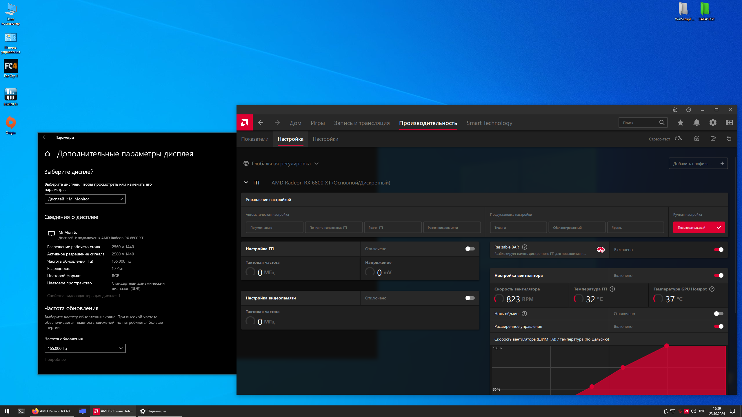The width and height of the screenshot is (742, 417).
Task: Launch the Stress-test gauge icon
Action: coord(678,139)
